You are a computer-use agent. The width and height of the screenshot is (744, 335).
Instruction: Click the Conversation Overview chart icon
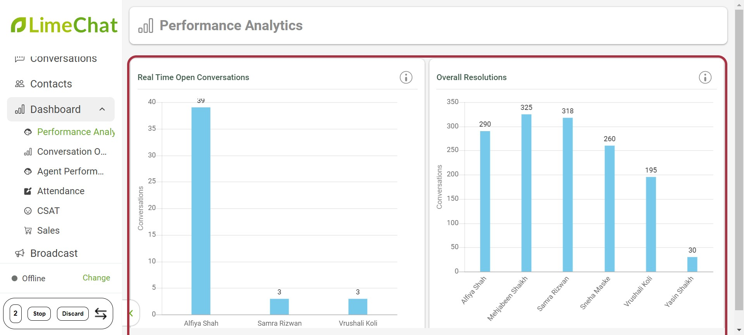(28, 152)
